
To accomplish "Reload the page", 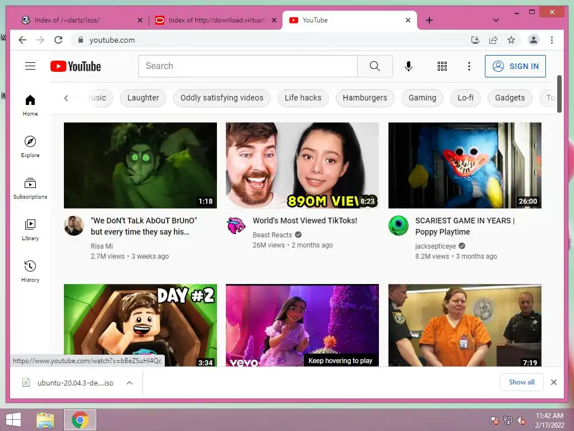I will pos(58,40).
